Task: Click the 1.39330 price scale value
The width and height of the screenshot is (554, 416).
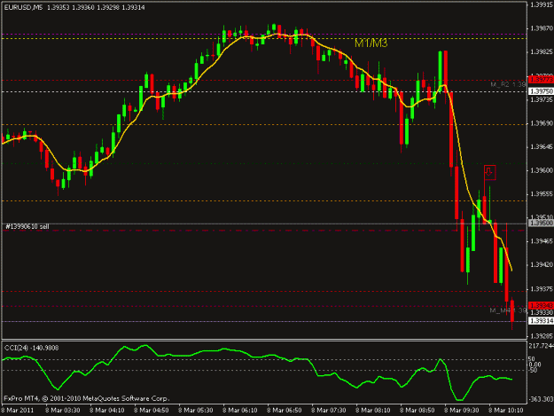Action: [x=542, y=313]
